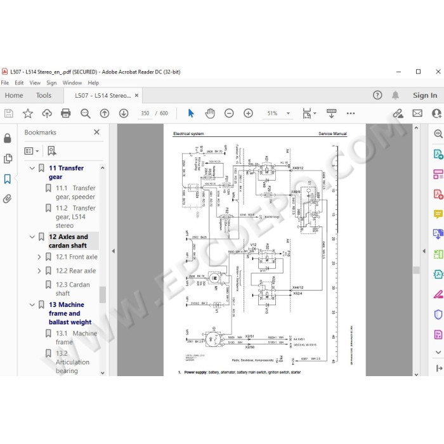Viewport: 444px width, 444px height.
Task: Share a link to file icon
Action: tap(398, 114)
